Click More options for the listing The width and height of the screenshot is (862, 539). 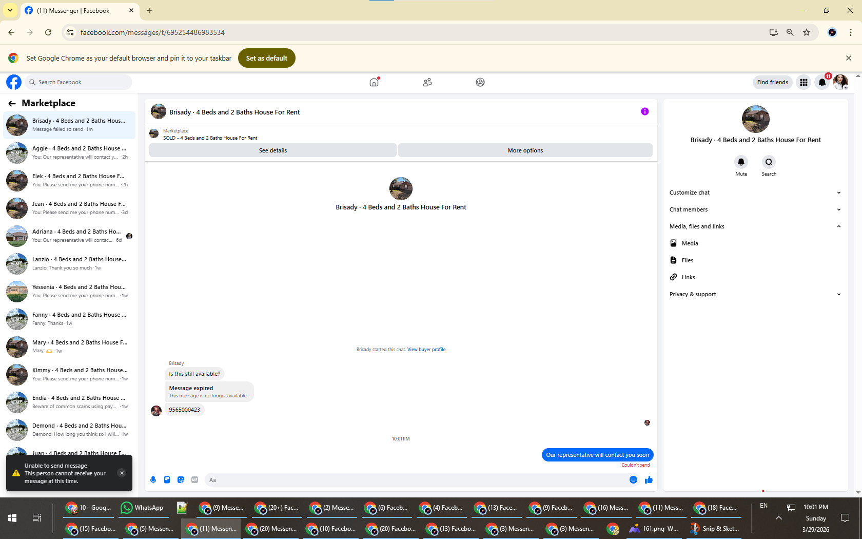pos(525,150)
